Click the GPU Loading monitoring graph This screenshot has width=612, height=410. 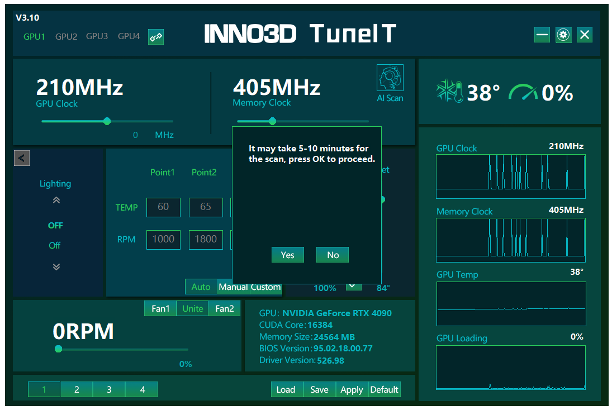pyautogui.click(x=510, y=368)
